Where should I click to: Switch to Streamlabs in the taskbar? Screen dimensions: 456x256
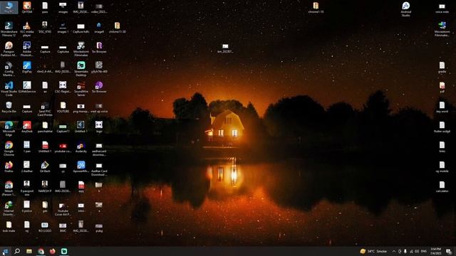tap(64, 251)
